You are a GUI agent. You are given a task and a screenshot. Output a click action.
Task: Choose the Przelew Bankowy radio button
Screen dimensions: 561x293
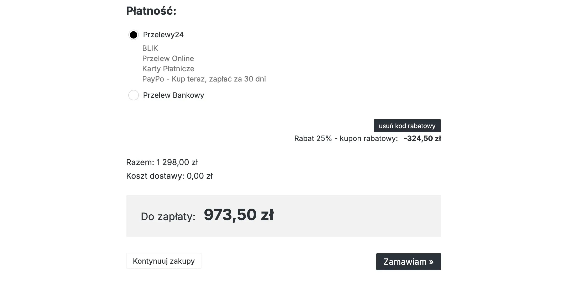point(133,95)
